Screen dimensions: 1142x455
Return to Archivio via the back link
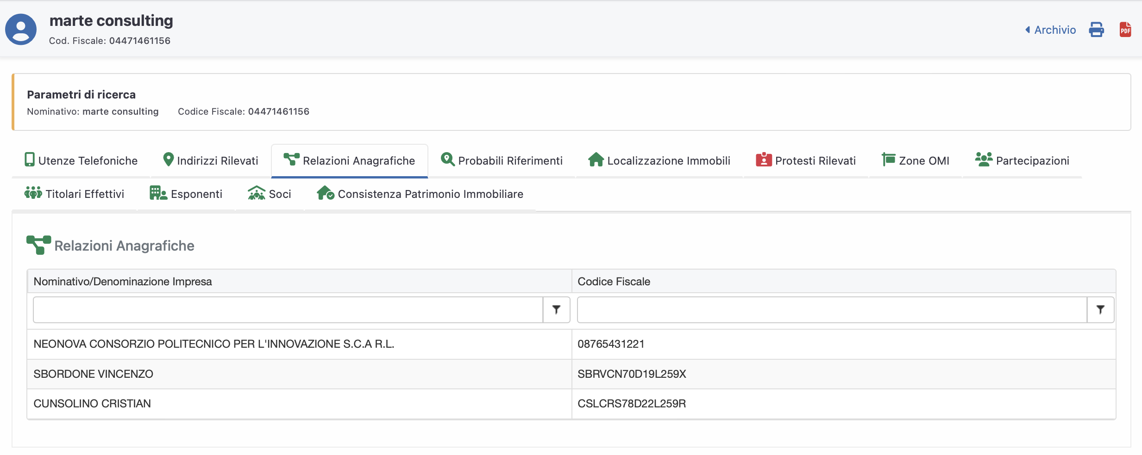coord(1050,30)
